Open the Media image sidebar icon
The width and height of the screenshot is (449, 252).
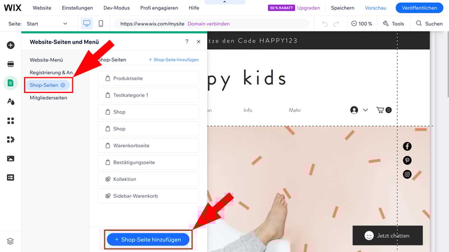pos(11,158)
